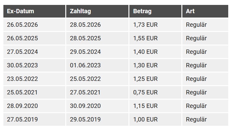Screen dimensions: 231x127
Task: Select the 27.05.2024 ex-date cell
Action: point(34,52)
